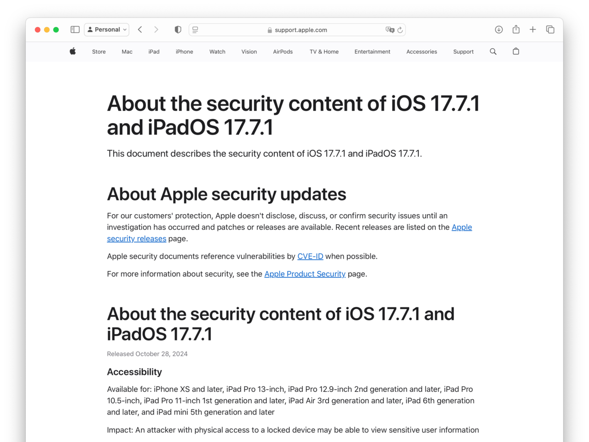Open the Support menu item
This screenshot has width=589, height=442.
coord(463,52)
